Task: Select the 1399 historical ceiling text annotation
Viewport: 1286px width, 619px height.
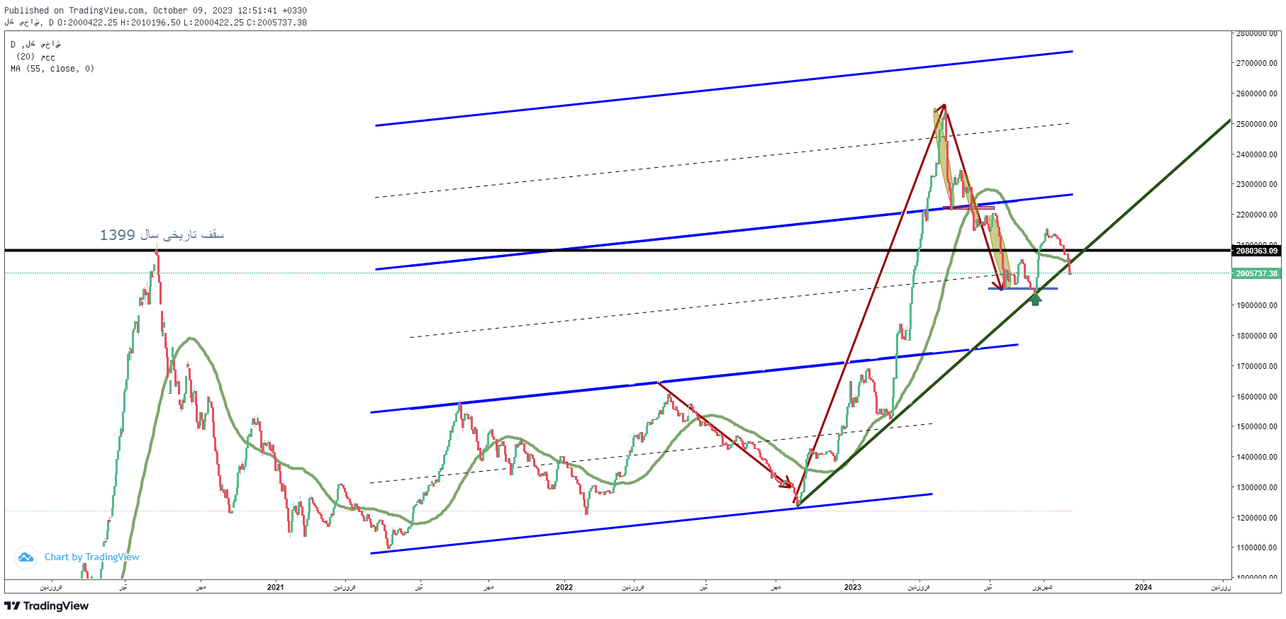Action: coord(162,234)
